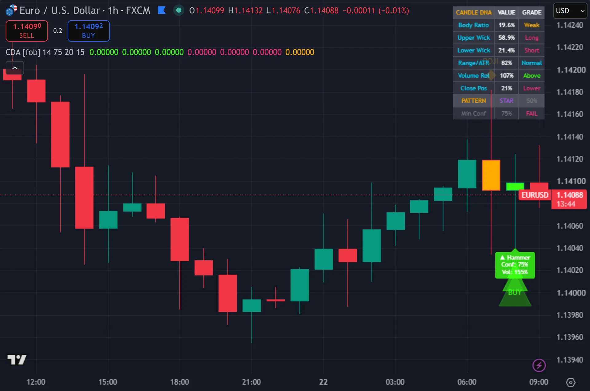Image resolution: width=590 pixels, height=391 pixels.
Task: Click the bright green hammer candle
Action: point(515,186)
